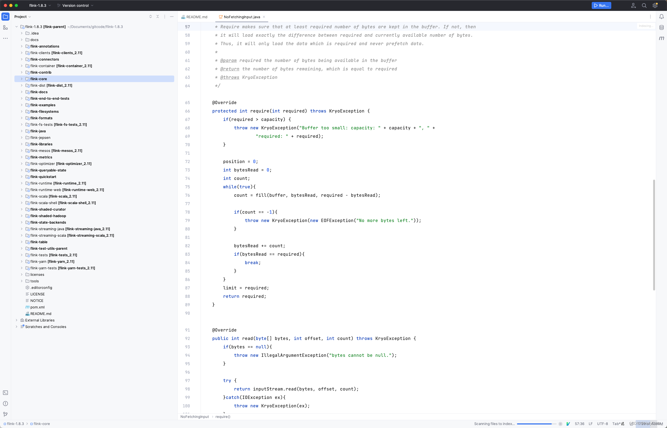Select the Project panel icon

pyautogui.click(x=5, y=17)
